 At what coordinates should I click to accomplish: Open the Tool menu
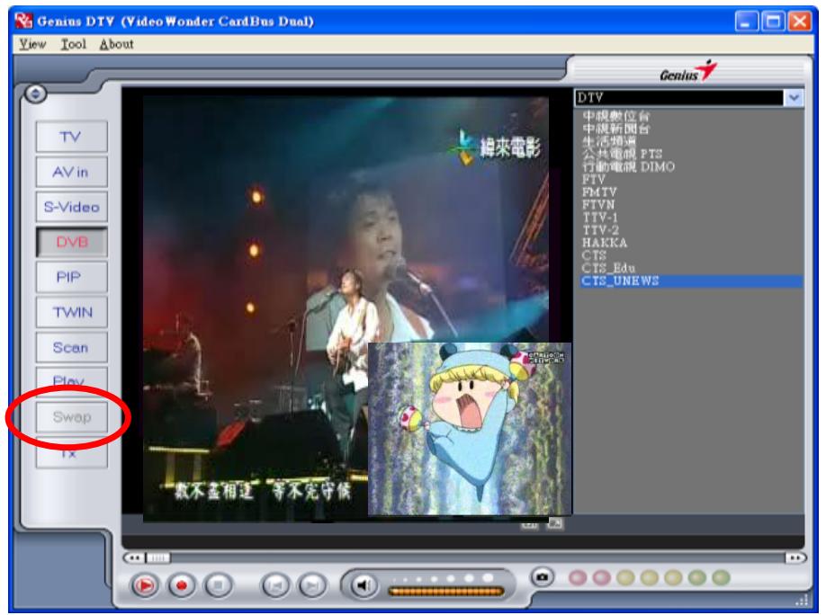click(73, 44)
